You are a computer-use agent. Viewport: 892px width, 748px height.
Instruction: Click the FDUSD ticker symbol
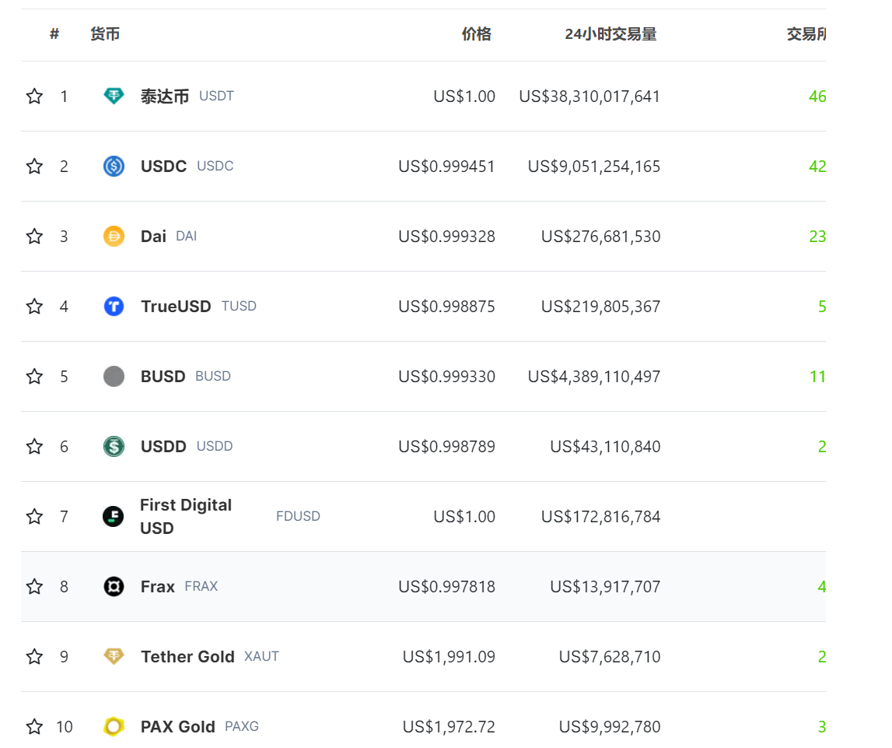[298, 516]
